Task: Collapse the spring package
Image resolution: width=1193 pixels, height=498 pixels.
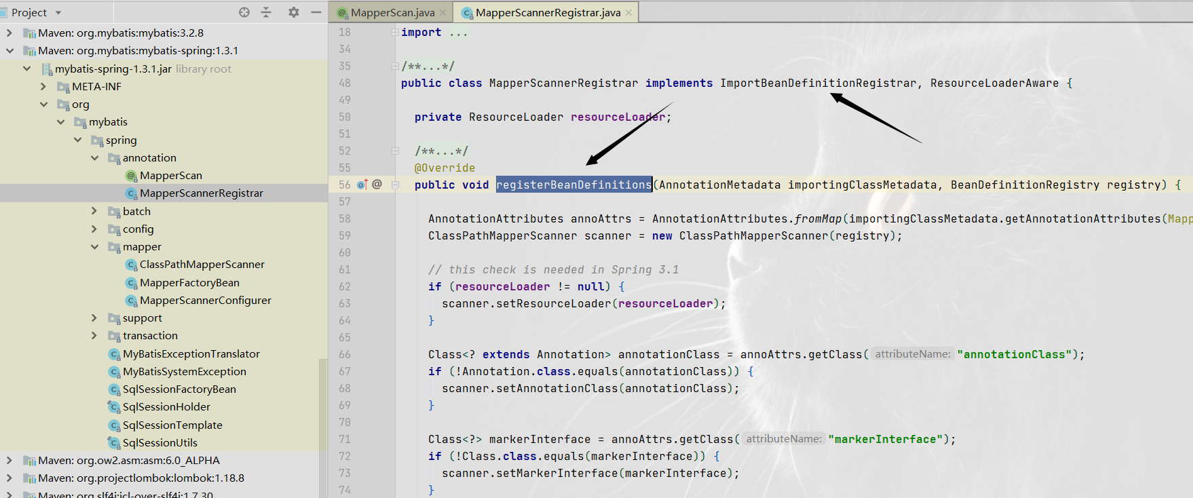Action: [77, 140]
